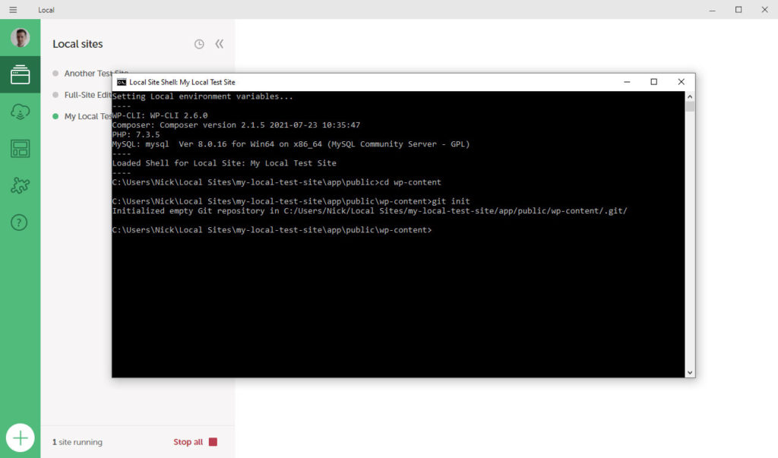Click the Local sites heading
Screen dimensions: 778x458
click(x=78, y=43)
